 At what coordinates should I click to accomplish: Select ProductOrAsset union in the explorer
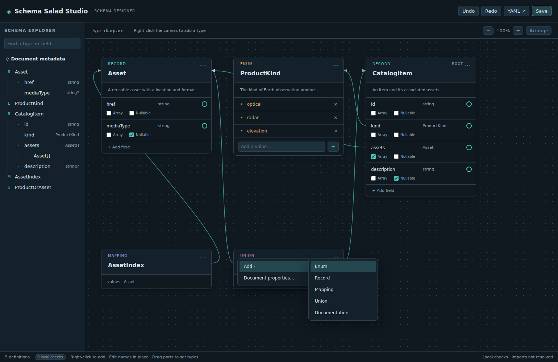click(x=42, y=188)
